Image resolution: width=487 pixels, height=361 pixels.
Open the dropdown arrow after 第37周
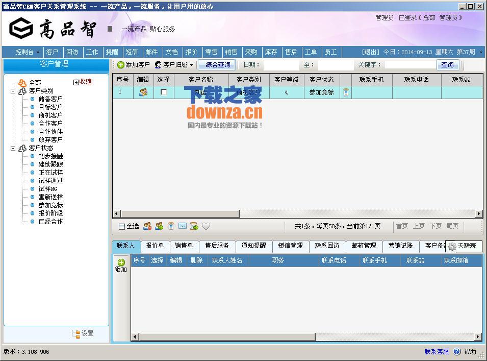481,52
